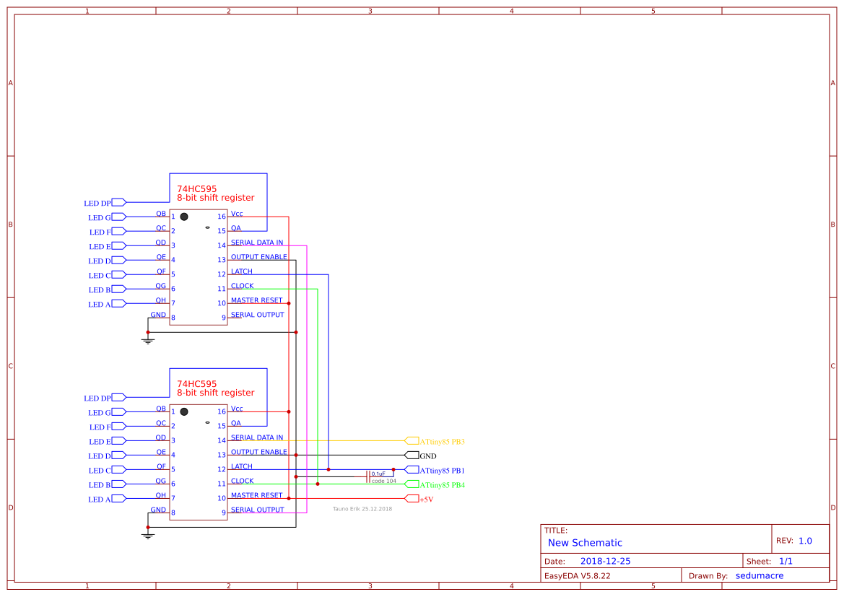Click the pin 1 dot on upper register
Viewport: 844px width, 597px height.
(184, 215)
